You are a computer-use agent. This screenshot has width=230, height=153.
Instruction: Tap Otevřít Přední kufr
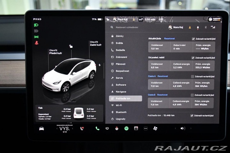tap(56, 52)
